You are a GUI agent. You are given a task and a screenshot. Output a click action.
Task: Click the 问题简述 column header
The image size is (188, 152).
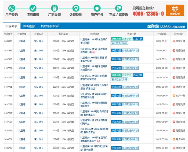click(x=95, y=34)
